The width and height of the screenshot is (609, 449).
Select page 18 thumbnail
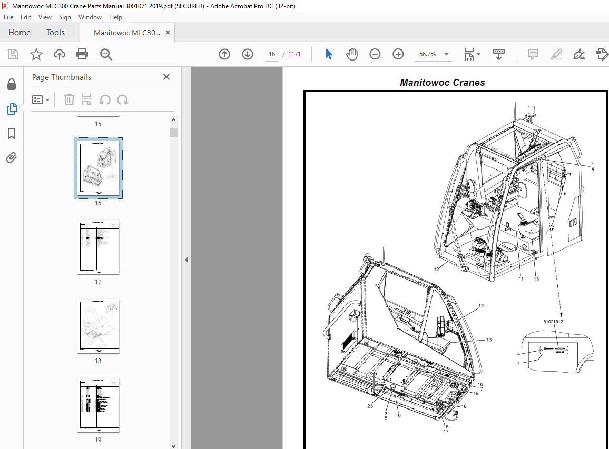pyautogui.click(x=99, y=326)
